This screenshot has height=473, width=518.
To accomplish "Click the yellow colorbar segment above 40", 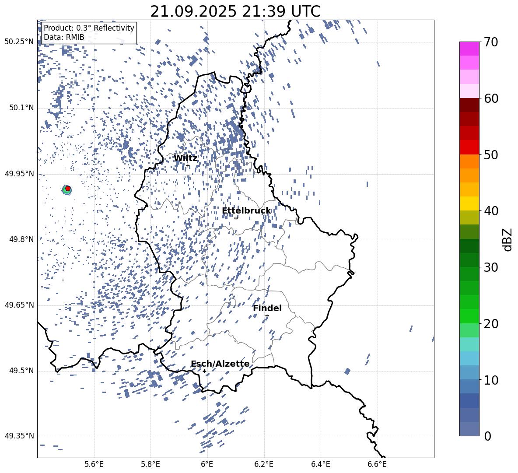I will [469, 204].
